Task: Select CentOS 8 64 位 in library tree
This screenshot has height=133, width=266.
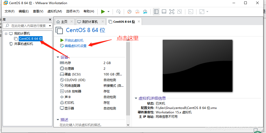Action: click(x=31, y=39)
